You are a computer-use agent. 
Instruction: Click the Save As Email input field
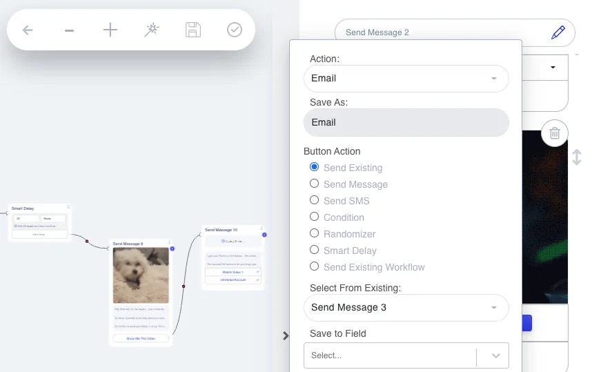406,122
